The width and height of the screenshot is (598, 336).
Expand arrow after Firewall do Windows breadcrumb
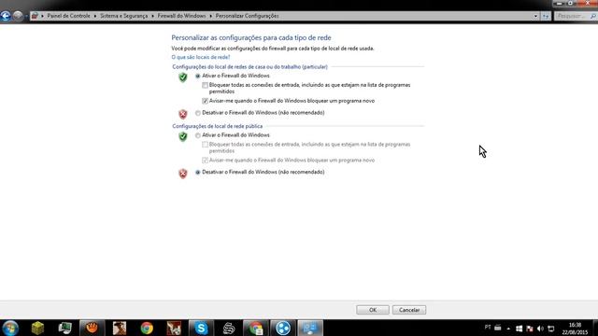click(x=210, y=16)
